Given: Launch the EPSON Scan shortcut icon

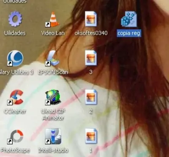Looking at the screenshot, I should [x=52, y=58].
